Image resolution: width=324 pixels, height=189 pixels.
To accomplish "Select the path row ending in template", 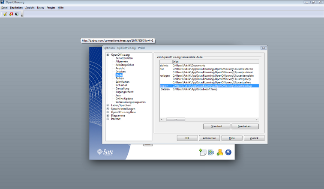I will pyautogui.click(x=209, y=75).
